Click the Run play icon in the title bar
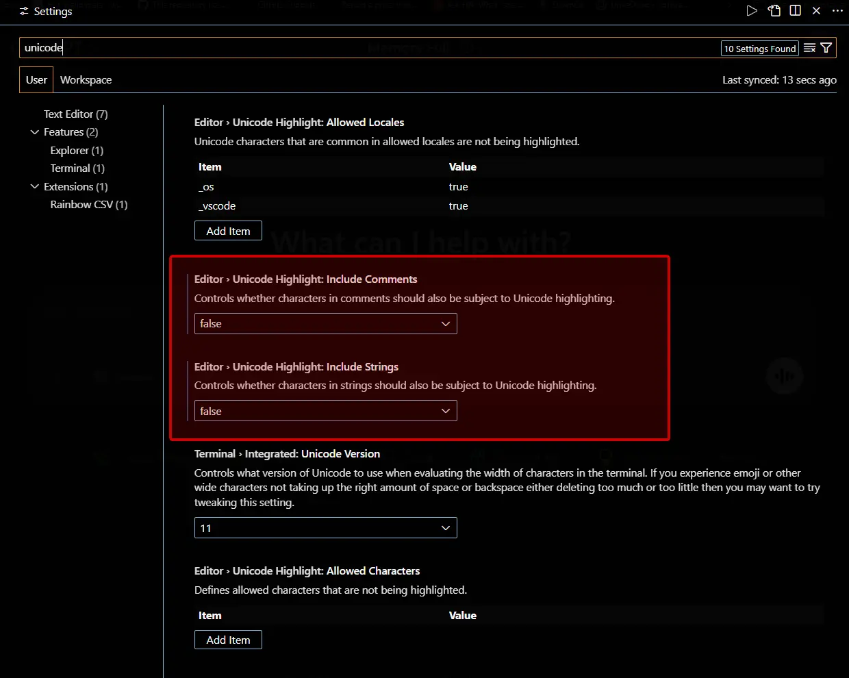849x678 pixels. [x=752, y=11]
